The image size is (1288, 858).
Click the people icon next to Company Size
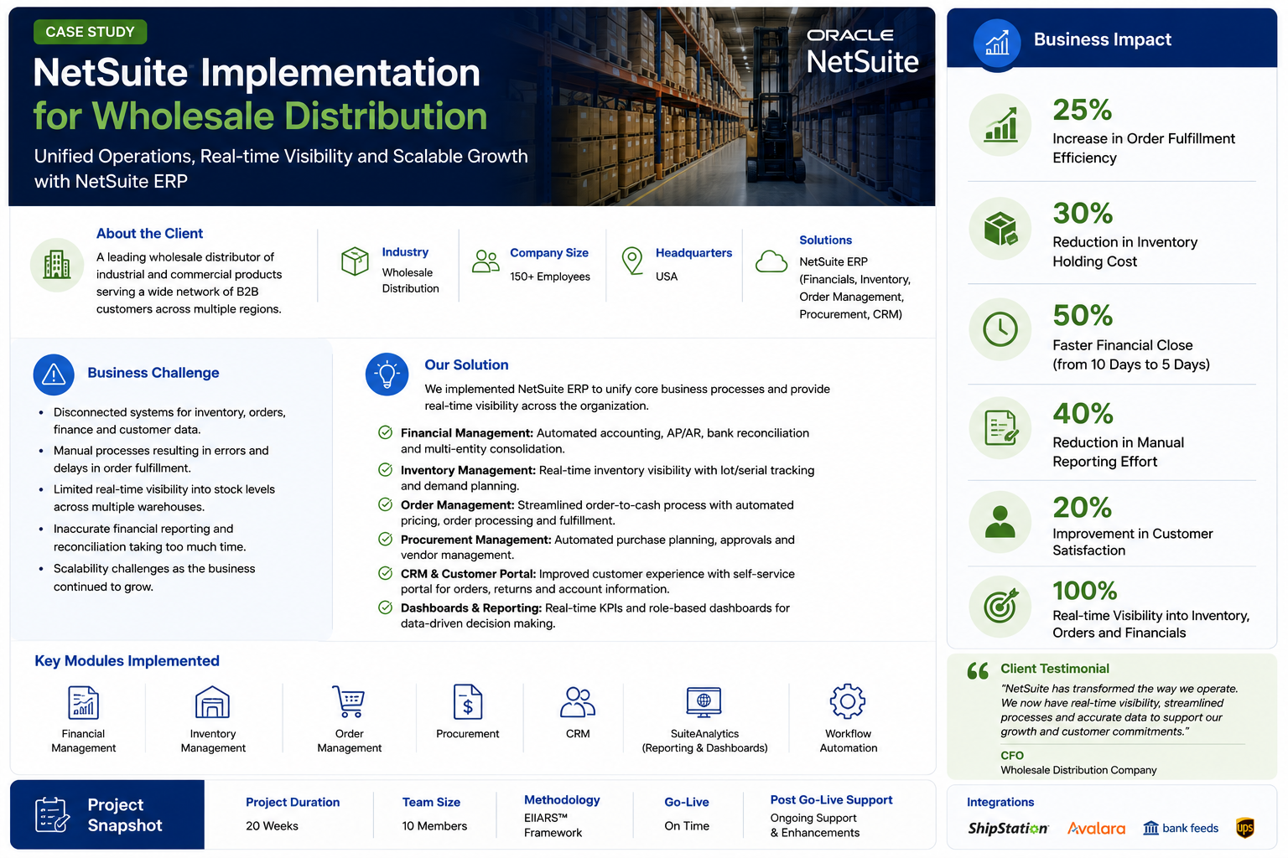pyautogui.click(x=486, y=261)
